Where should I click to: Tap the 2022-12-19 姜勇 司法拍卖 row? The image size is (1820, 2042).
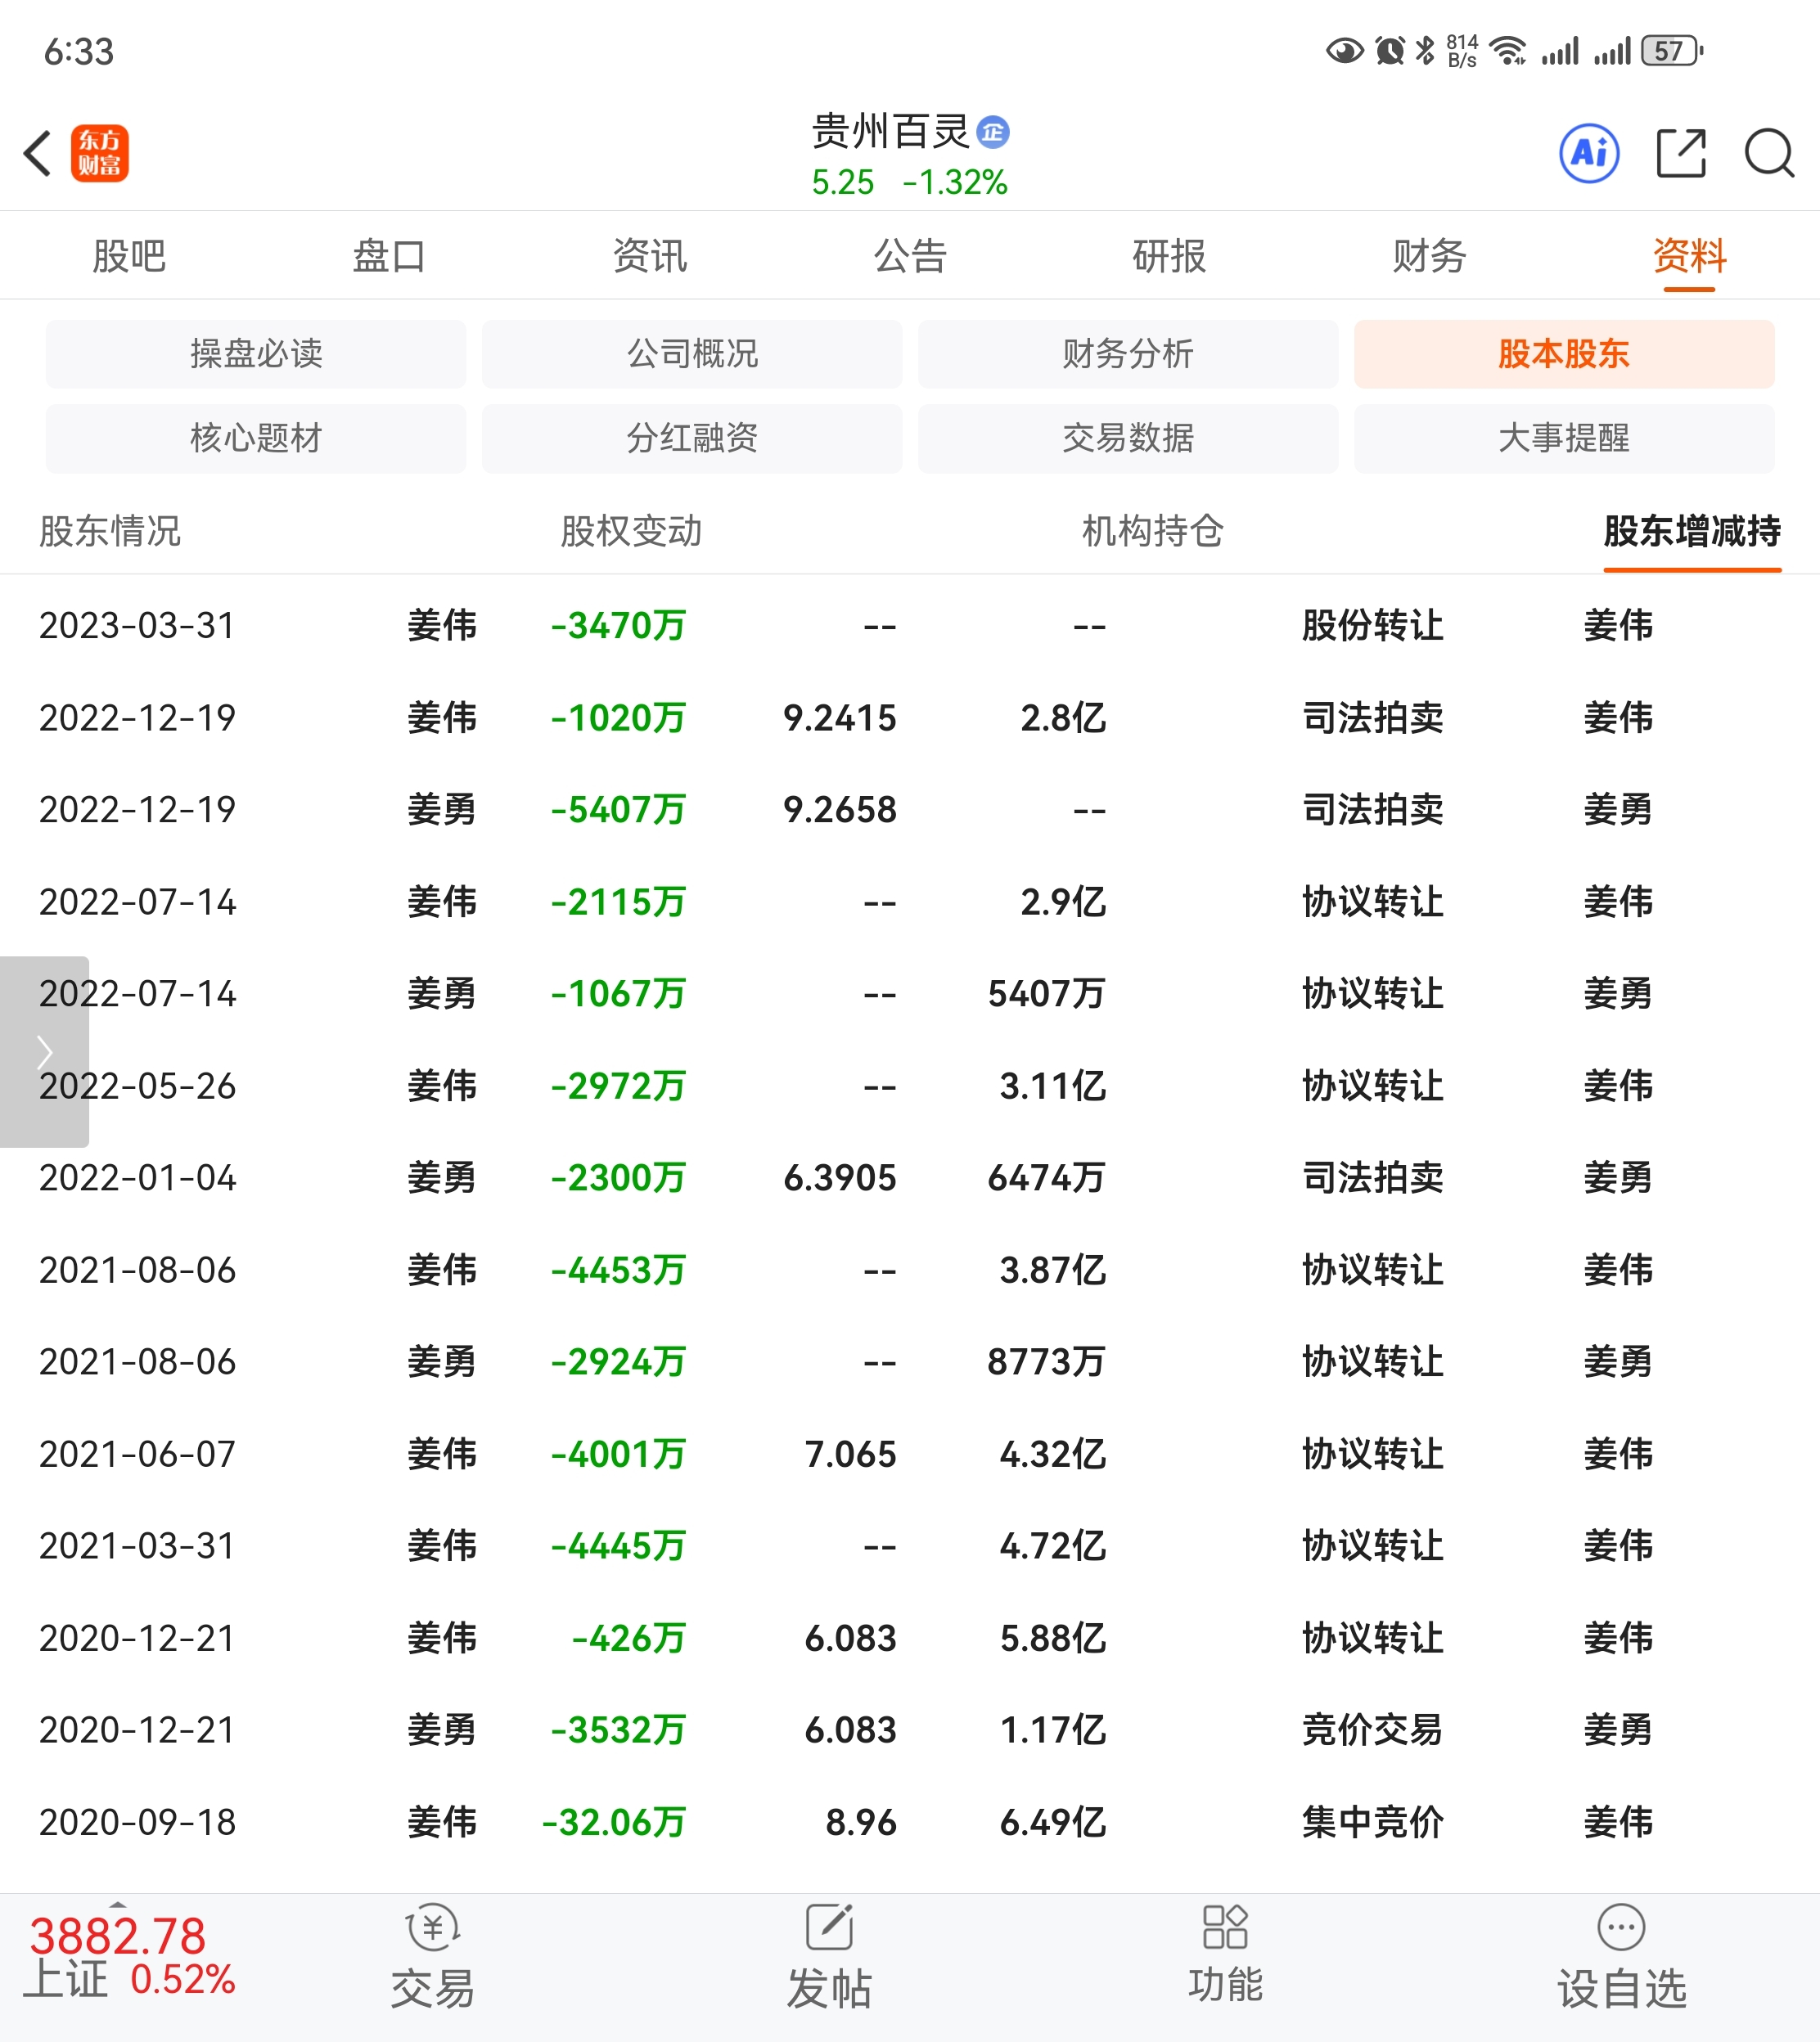pos(909,810)
